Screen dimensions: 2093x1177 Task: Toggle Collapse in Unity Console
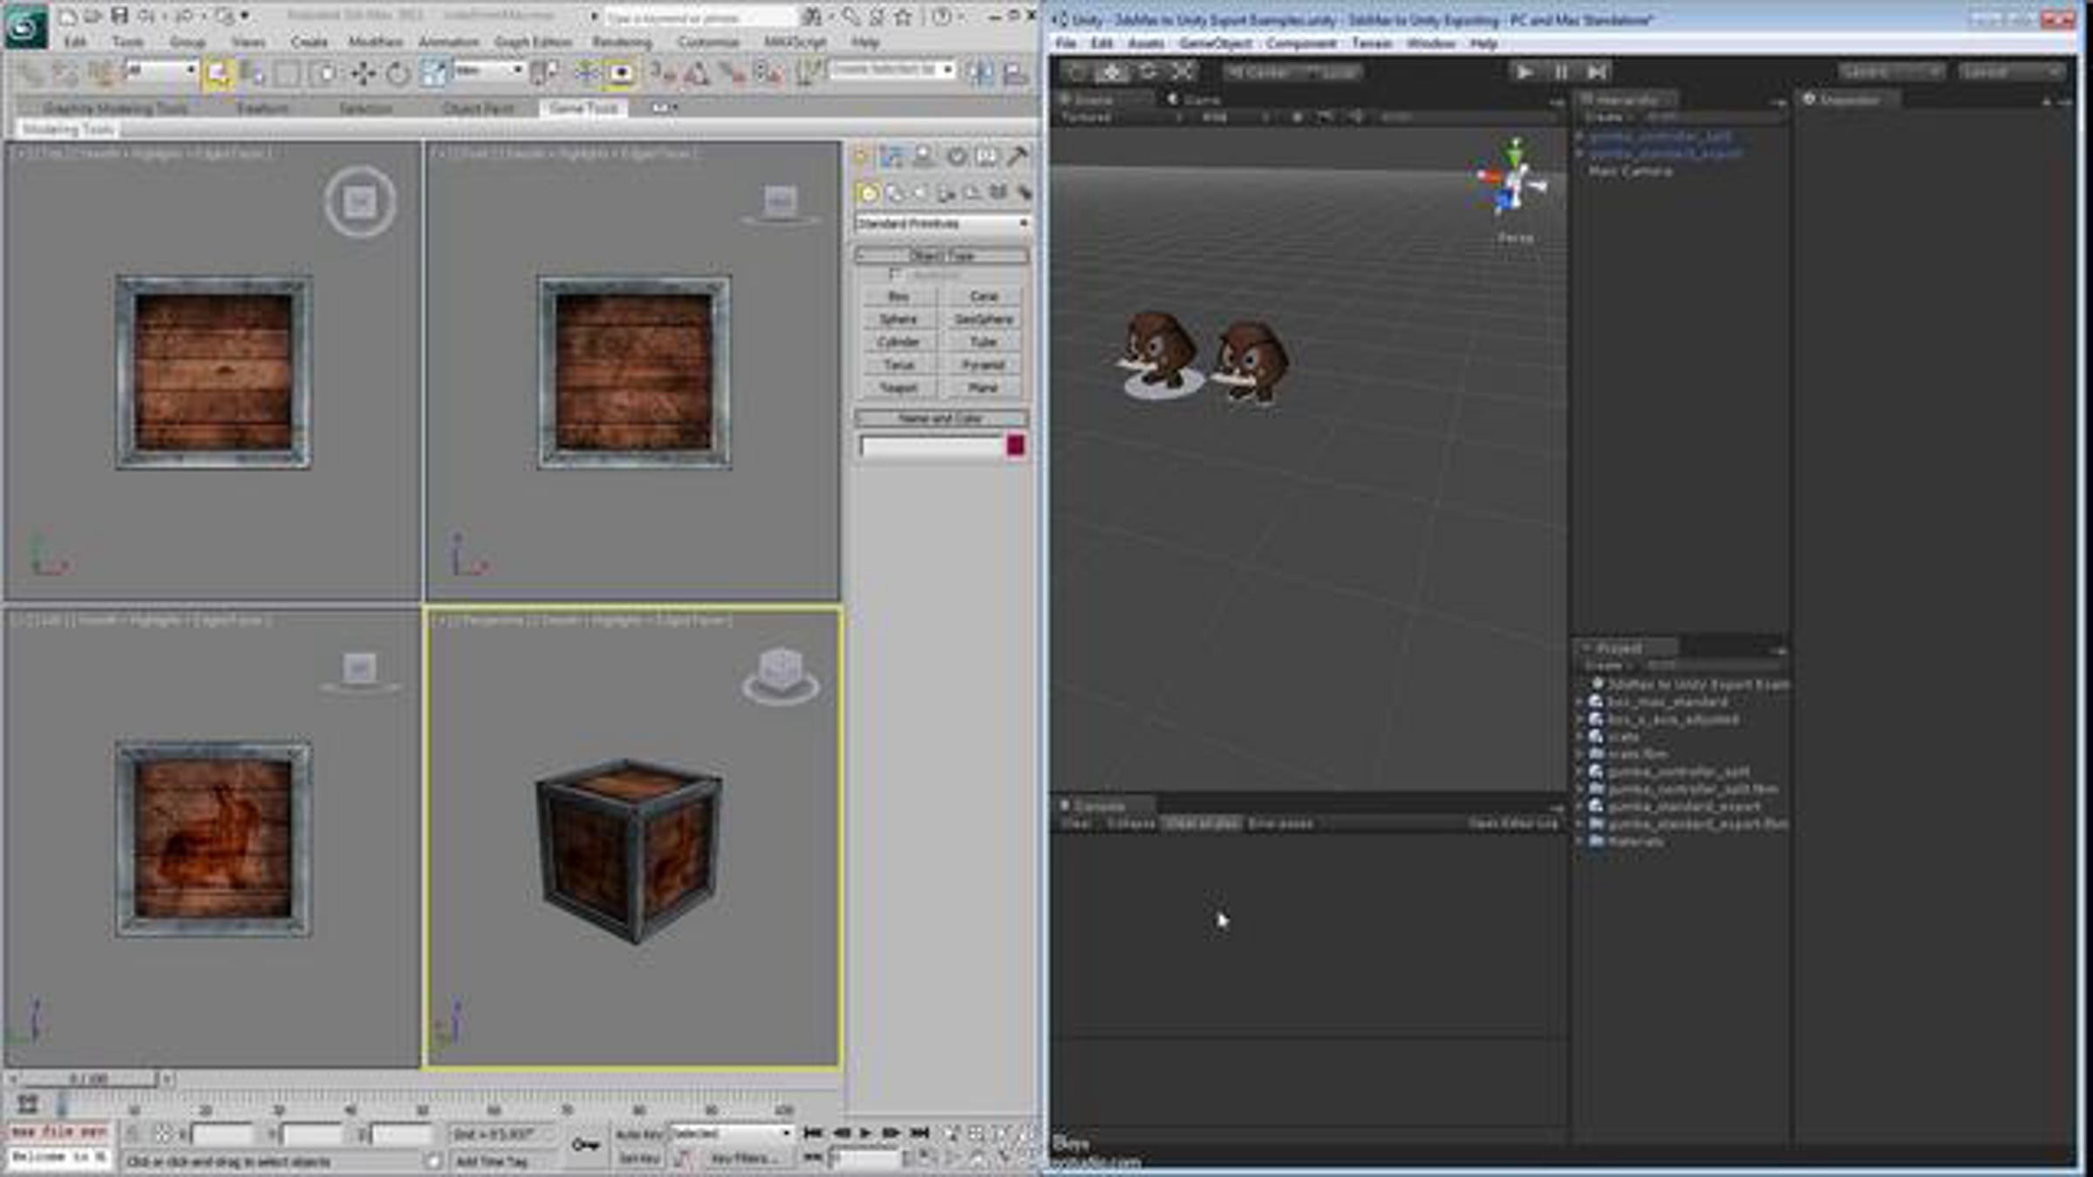click(x=1130, y=824)
